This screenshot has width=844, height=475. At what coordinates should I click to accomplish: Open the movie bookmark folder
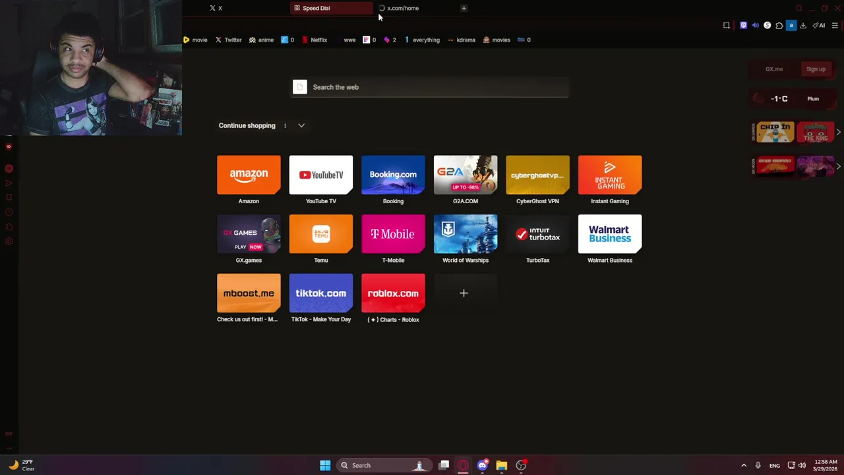click(x=195, y=40)
